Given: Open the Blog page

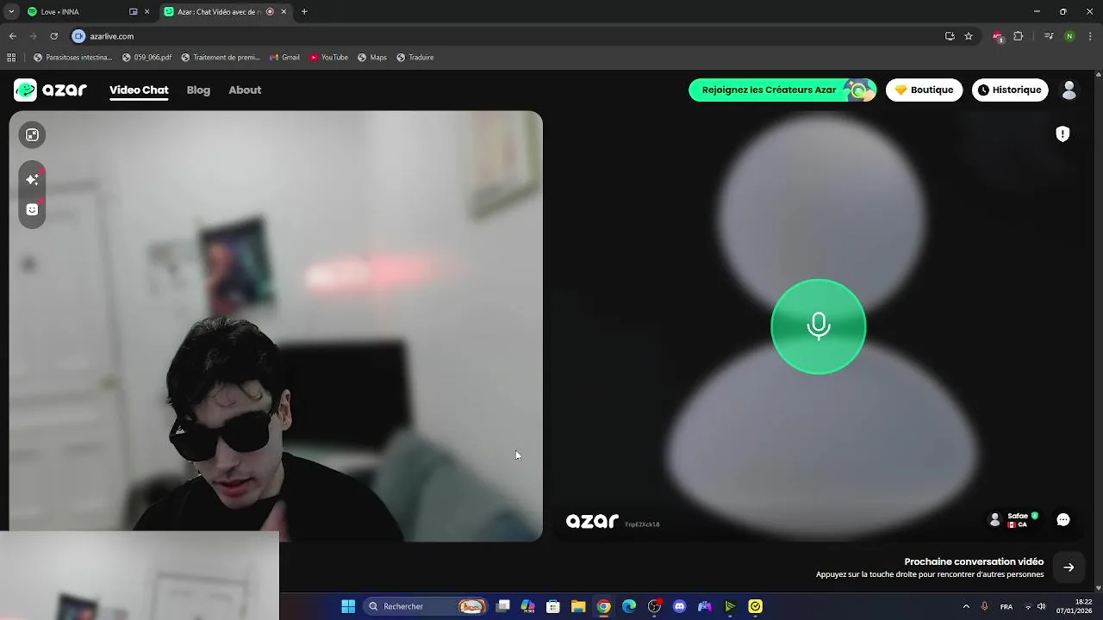Looking at the screenshot, I should (x=198, y=90).
